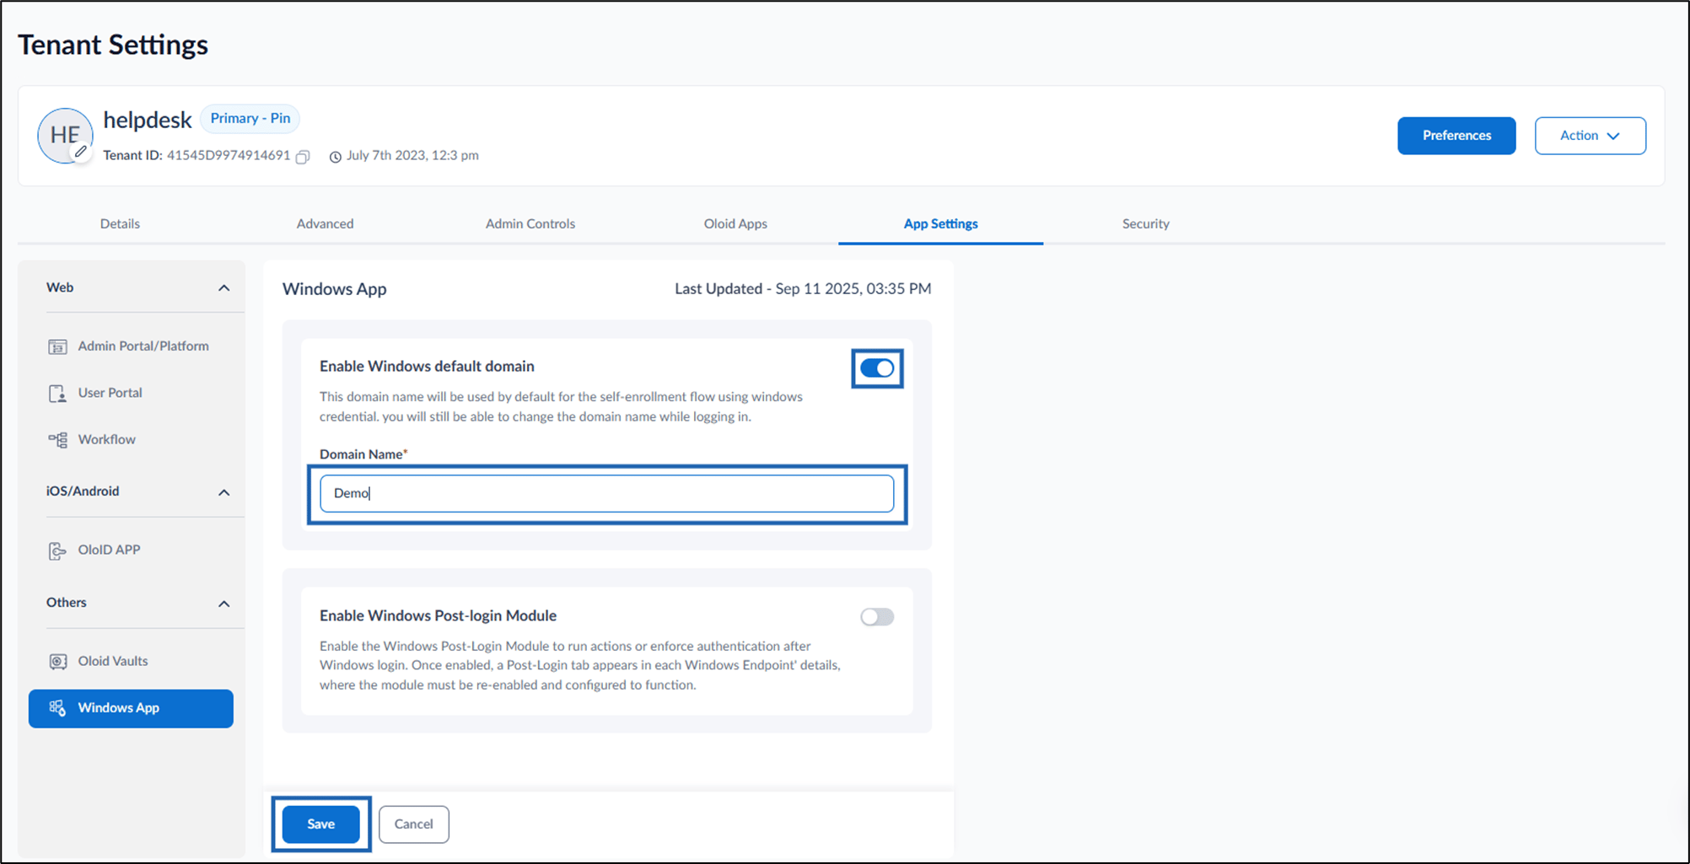Go to the Oloid Apps tab
Viewport: 1690px width, 864px height.
(x=735, y=223)
